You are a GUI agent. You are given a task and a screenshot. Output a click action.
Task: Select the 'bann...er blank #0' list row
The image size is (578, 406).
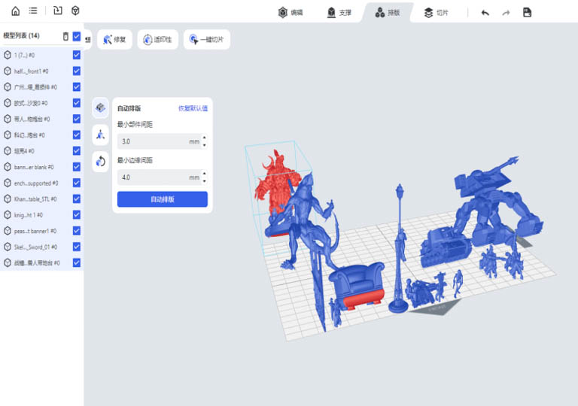tap(42, 167)
